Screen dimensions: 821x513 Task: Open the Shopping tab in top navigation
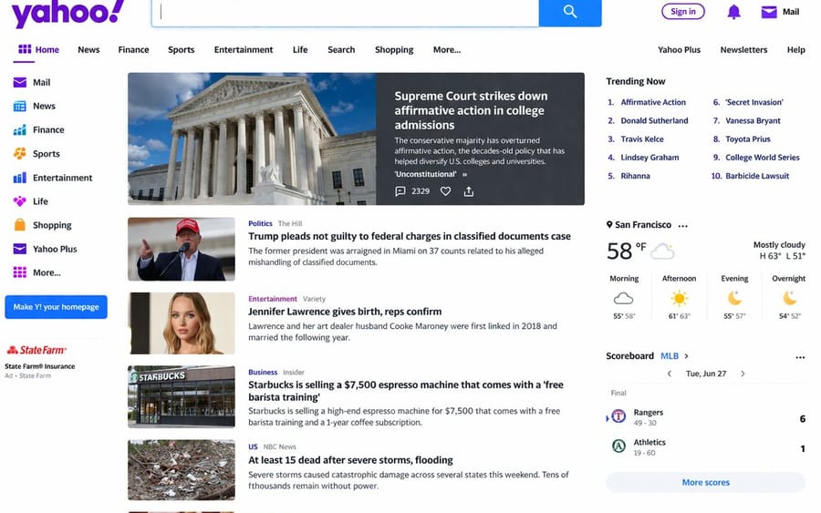click(394, 50)
